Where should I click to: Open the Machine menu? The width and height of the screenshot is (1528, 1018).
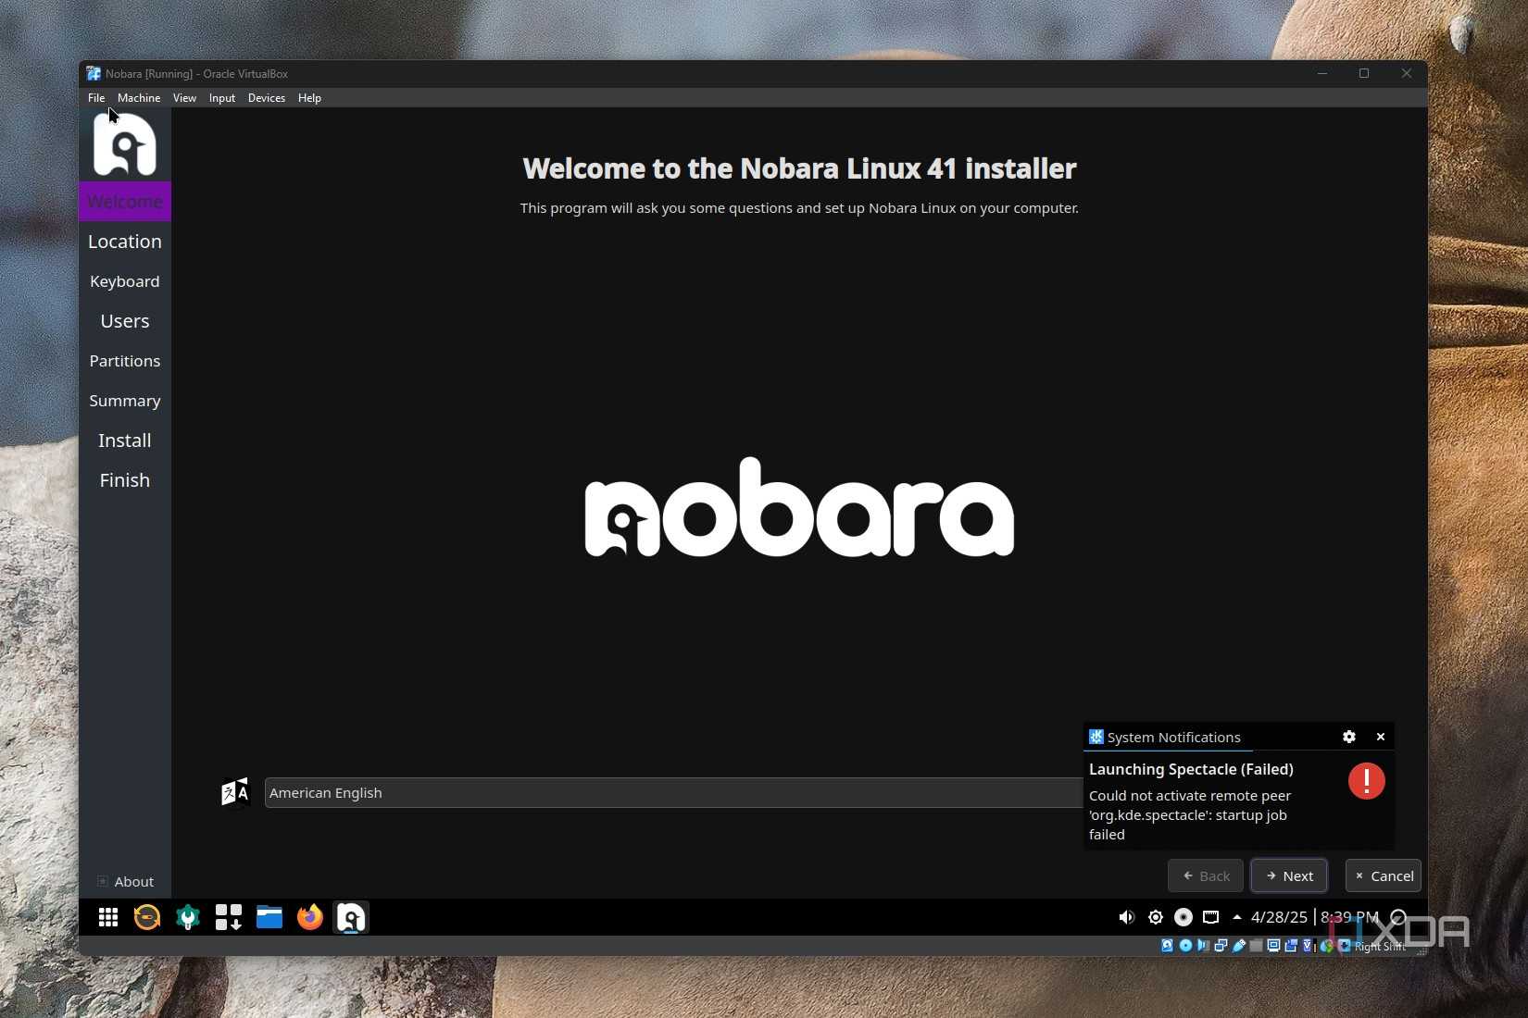point(138,98)
